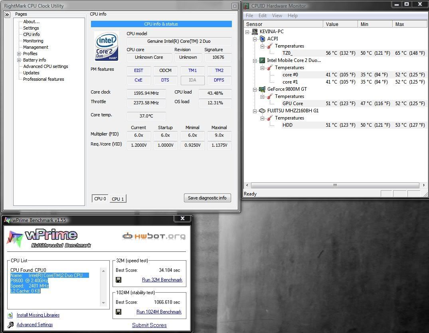Click the Intel Mobile Core 2 Duo chip icon
429x333 pixels.
click(262, 60)
